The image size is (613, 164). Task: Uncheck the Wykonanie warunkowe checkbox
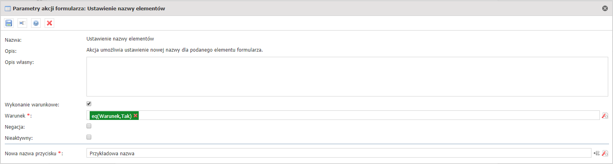89,104
